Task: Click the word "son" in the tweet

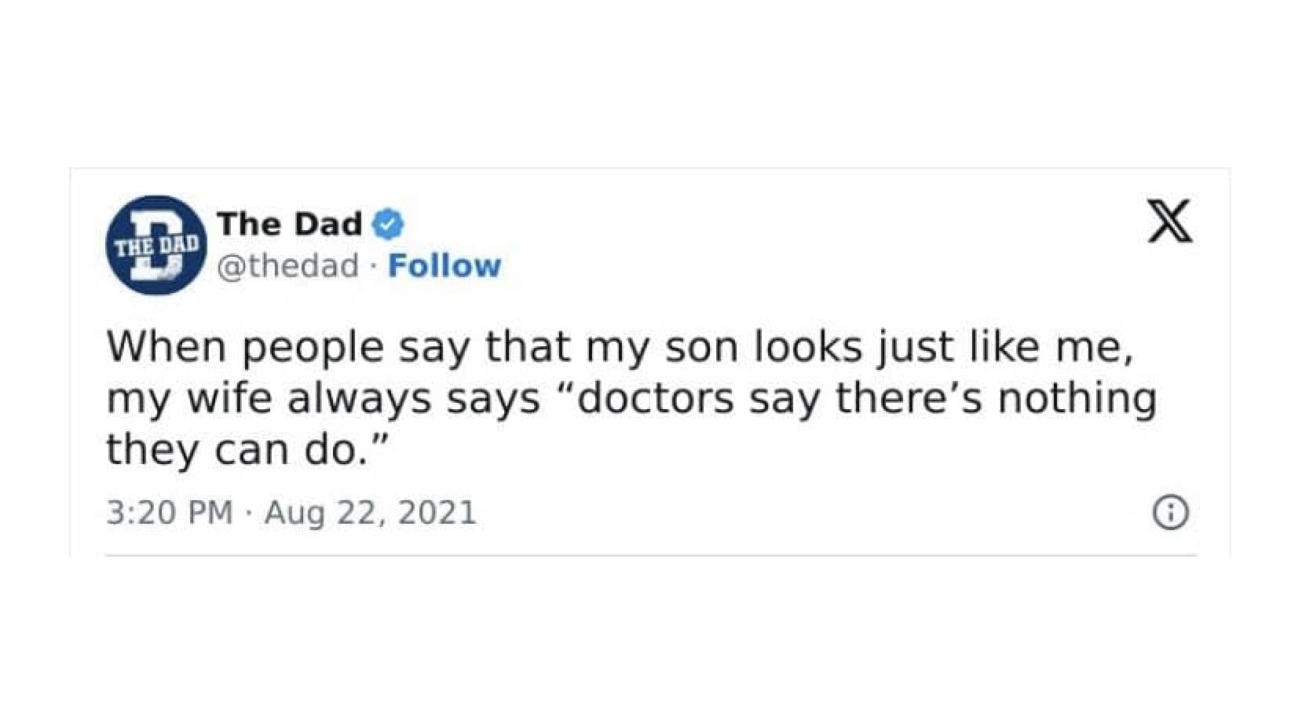Action: (700, 347)
